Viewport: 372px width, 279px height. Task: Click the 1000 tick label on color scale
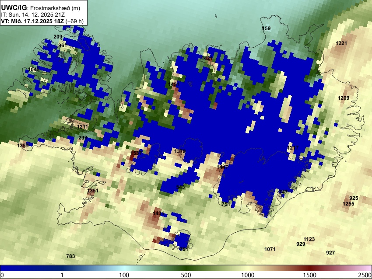[x=248, y=275]
